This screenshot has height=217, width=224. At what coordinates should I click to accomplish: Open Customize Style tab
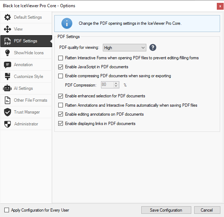tap(26, 77)
